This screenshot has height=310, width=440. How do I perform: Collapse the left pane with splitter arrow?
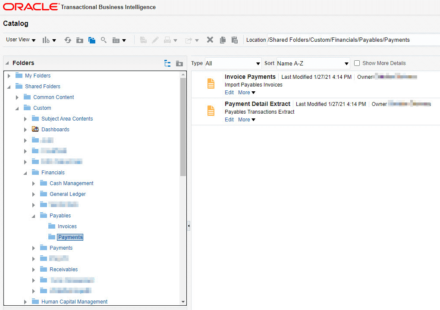click(189, 226)
